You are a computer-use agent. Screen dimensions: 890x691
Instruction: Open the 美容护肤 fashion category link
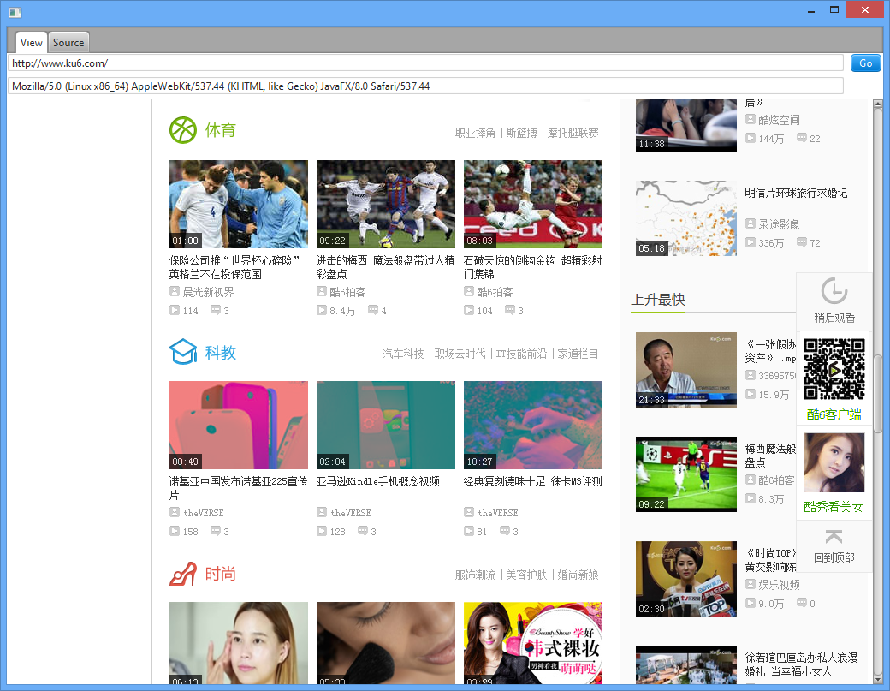(526, 575)
